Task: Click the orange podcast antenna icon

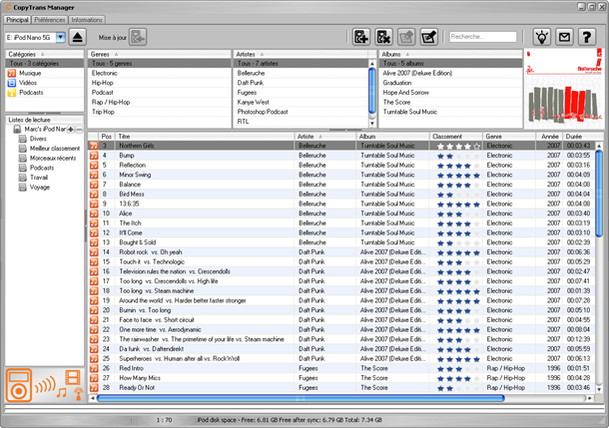Action: [78, 393]
